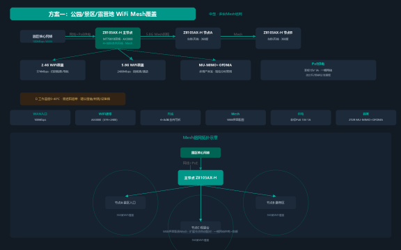Select the 园区核心网络 node in the topology diagram
The height and width of the screenshot is (250, 401).
(200, 153)
